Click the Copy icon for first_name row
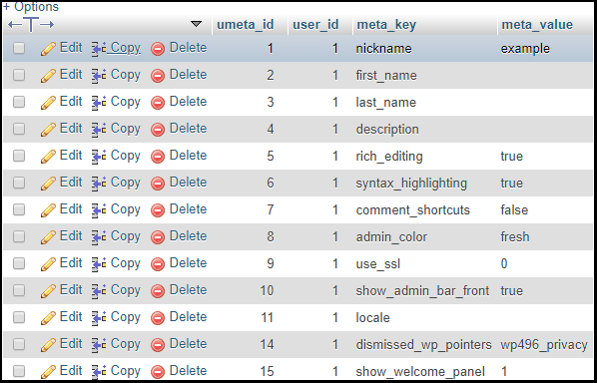597x383 pixels. point(99,76)
